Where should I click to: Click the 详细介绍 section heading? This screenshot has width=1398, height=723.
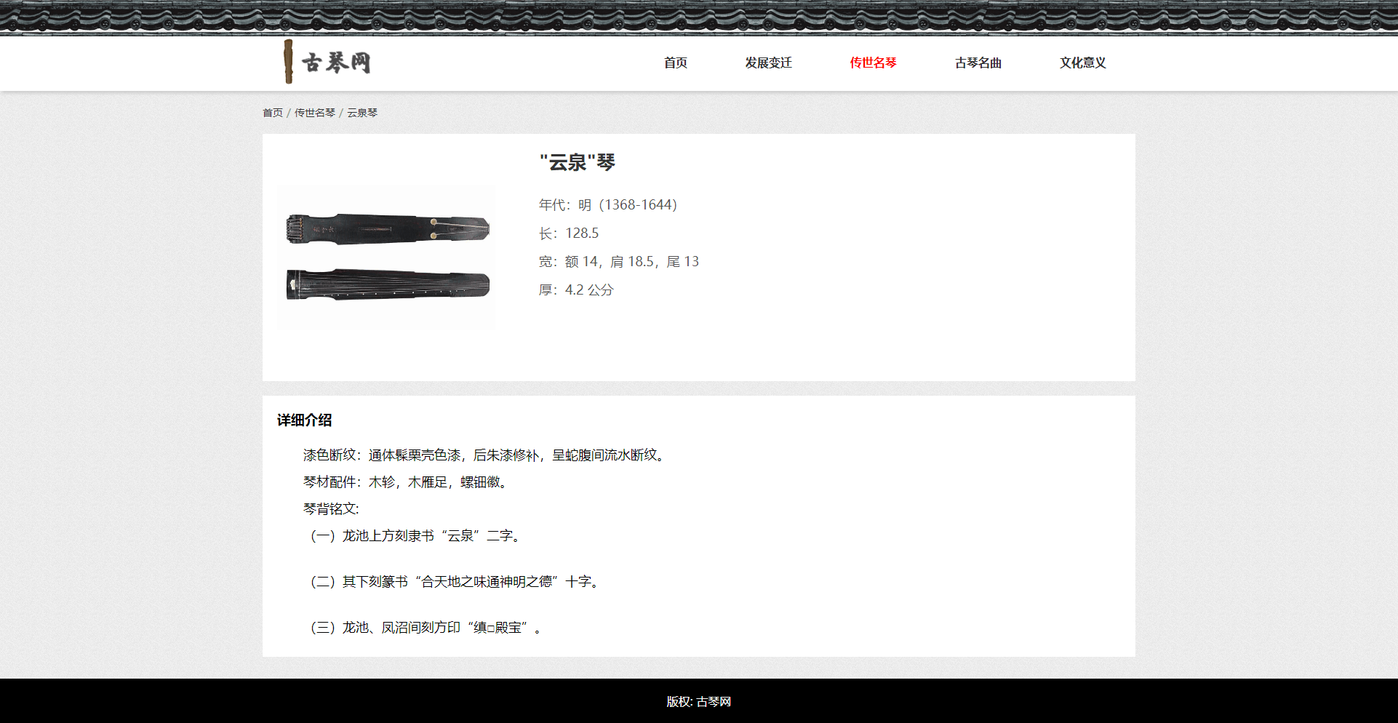(x=304, y=420)
